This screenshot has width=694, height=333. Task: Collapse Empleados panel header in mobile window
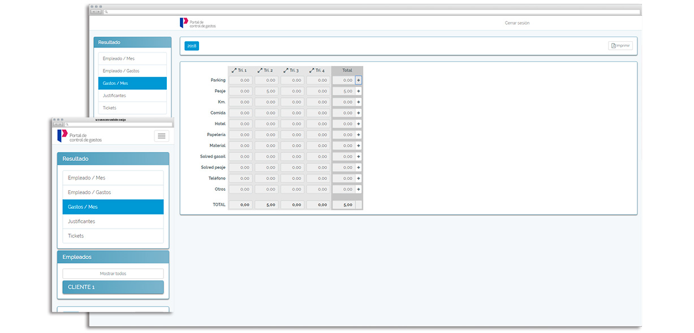(113, 257)
